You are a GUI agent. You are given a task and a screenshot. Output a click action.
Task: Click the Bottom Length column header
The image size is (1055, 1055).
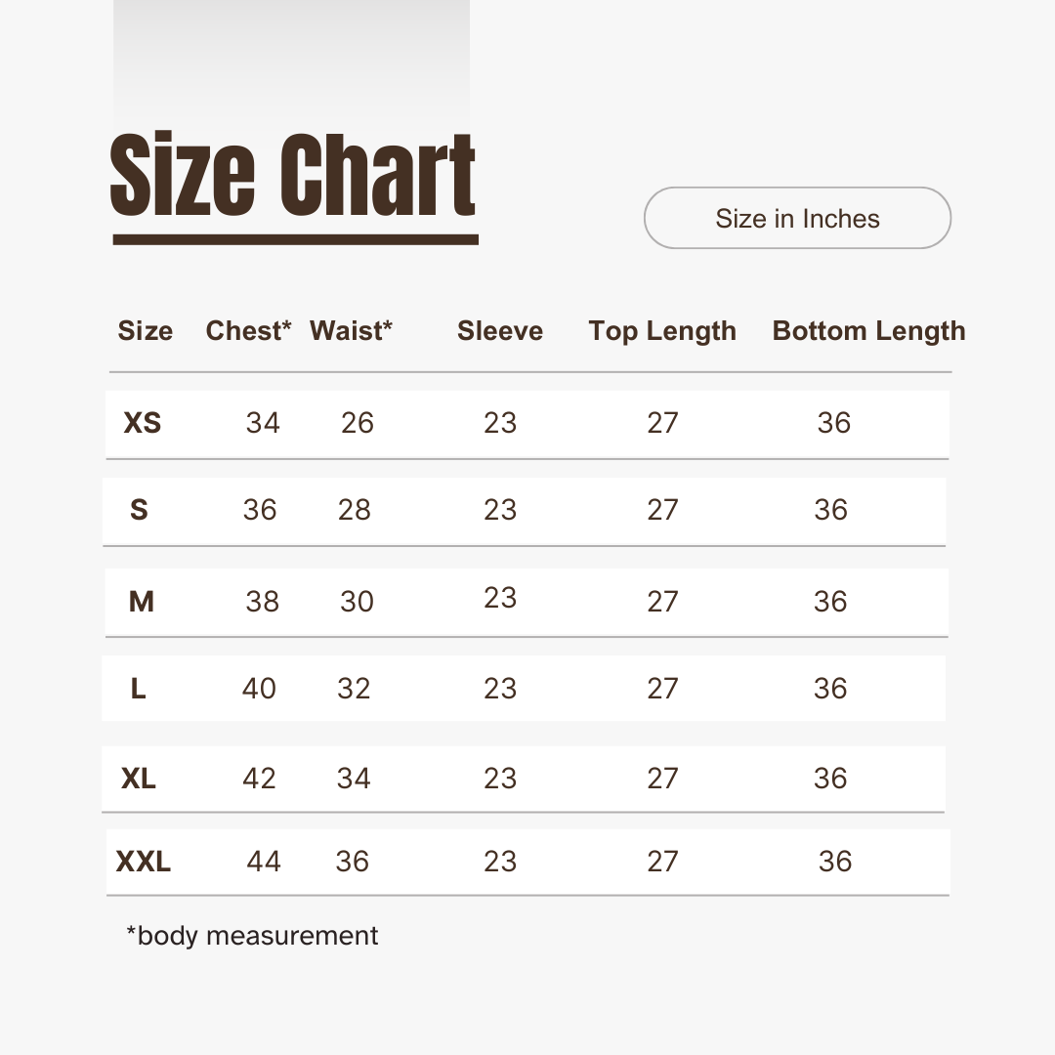tap(868, 331)
